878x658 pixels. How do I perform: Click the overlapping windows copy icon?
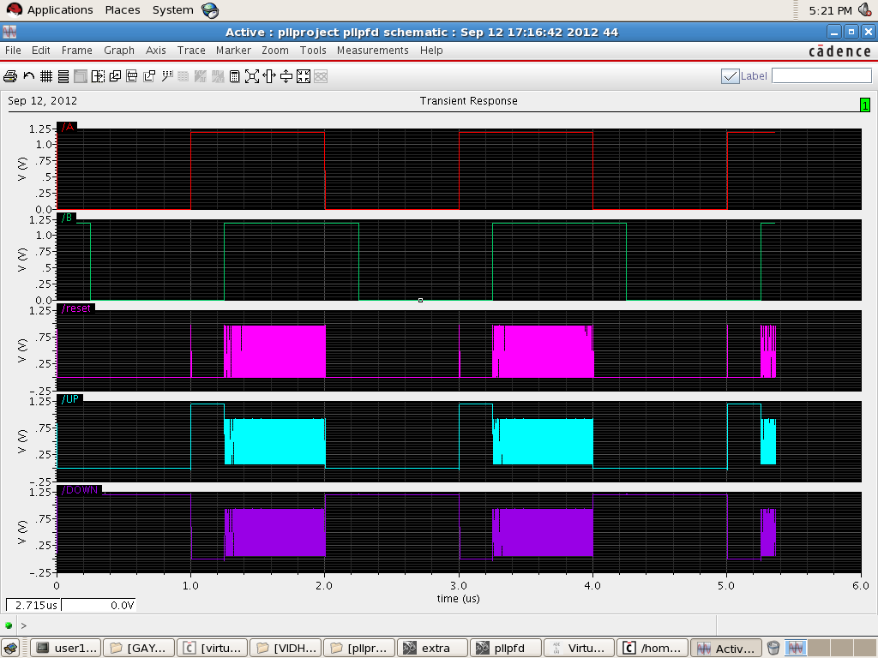[x=116, y=76]
